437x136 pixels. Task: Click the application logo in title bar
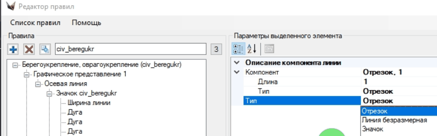[x=10, y=6]
